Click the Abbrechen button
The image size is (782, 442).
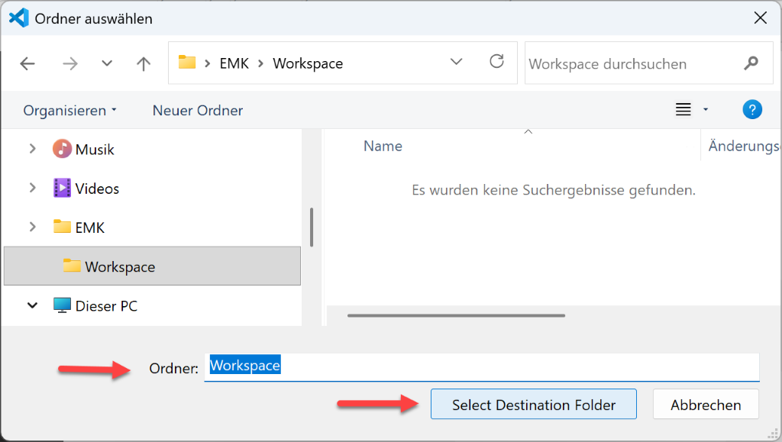point(706,405)
